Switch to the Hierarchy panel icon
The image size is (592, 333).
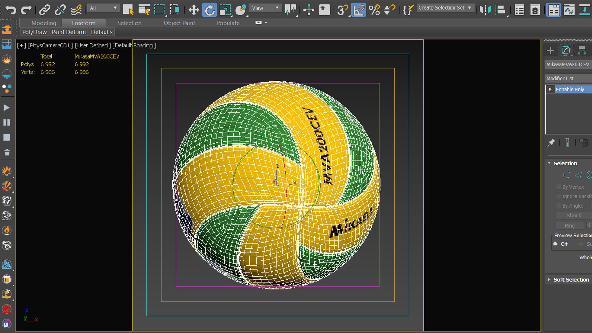[x=582, y=50]
